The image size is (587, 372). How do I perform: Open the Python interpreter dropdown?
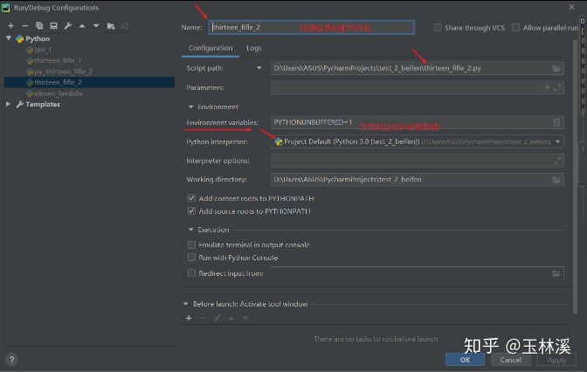[558, 141]
